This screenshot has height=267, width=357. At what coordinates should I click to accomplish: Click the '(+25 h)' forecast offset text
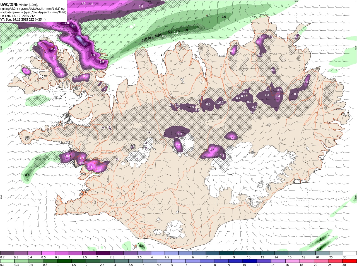pyautogui.click(x=41, y=19)
